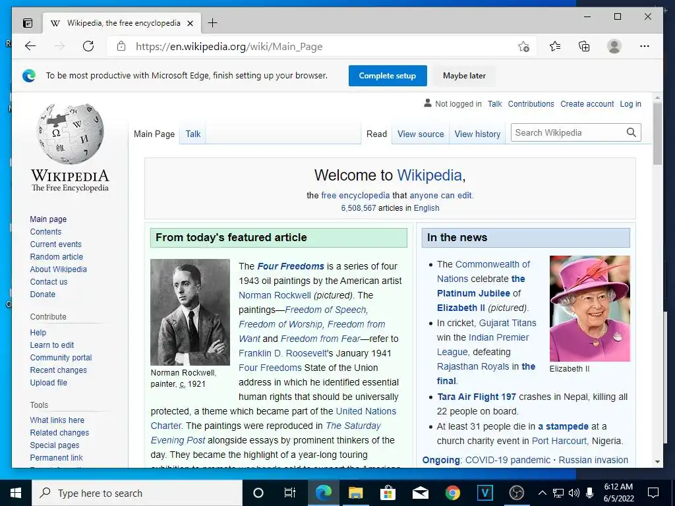
Task: Open the View source tab
Action: tap(421, 134)
